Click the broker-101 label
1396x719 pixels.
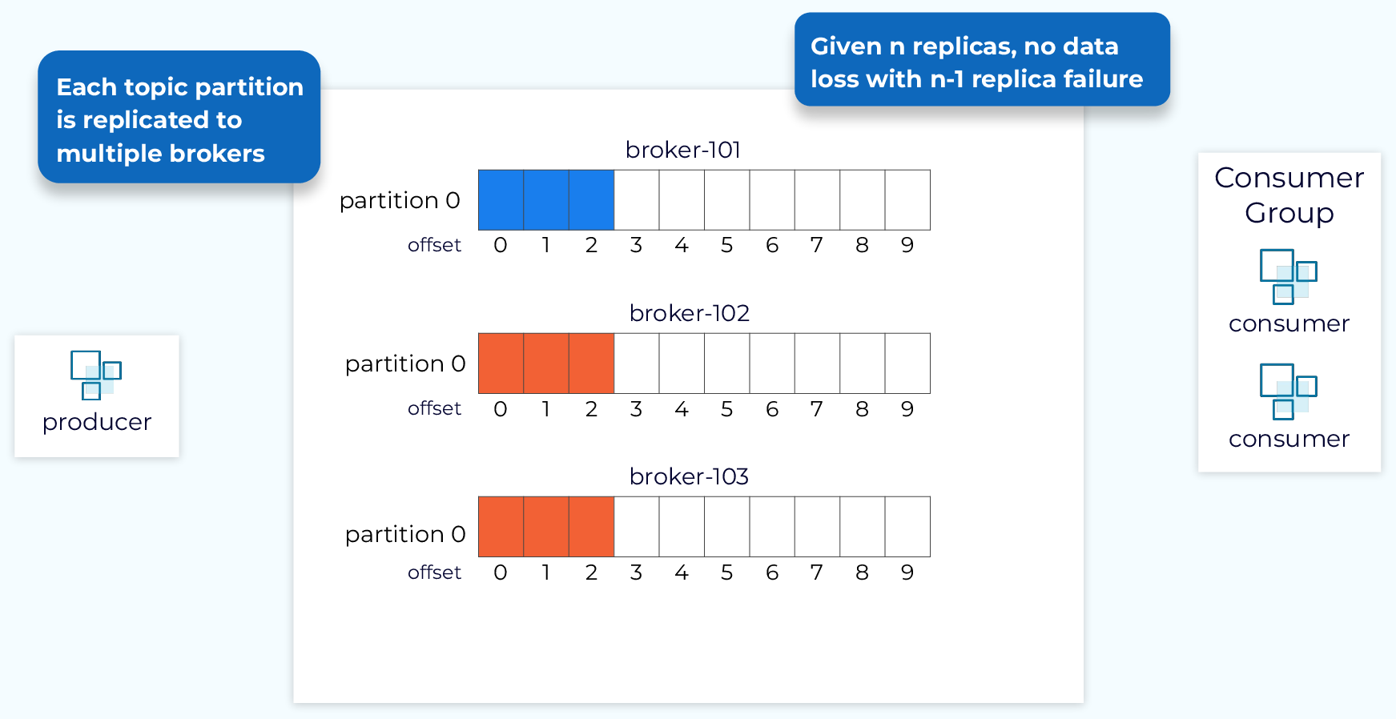(683, 150)
